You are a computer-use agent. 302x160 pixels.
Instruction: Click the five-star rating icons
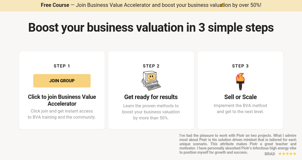(287, 154)
